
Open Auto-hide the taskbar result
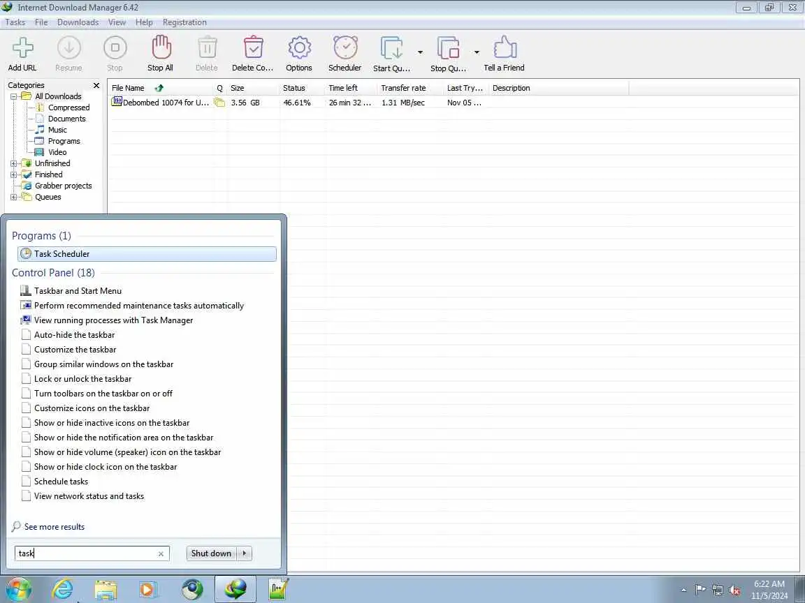[x=75, y=335]
